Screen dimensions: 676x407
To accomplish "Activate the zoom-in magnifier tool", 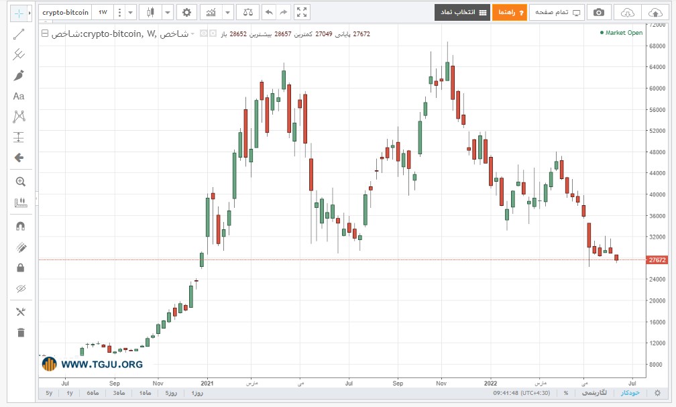I will (20, 182).
